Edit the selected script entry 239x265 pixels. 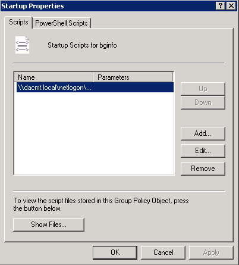[203, 151]
